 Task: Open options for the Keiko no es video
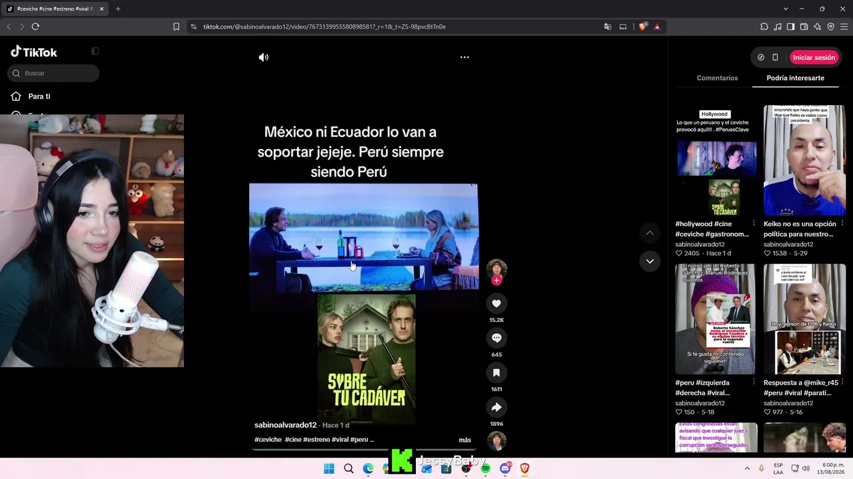(842, 224)
